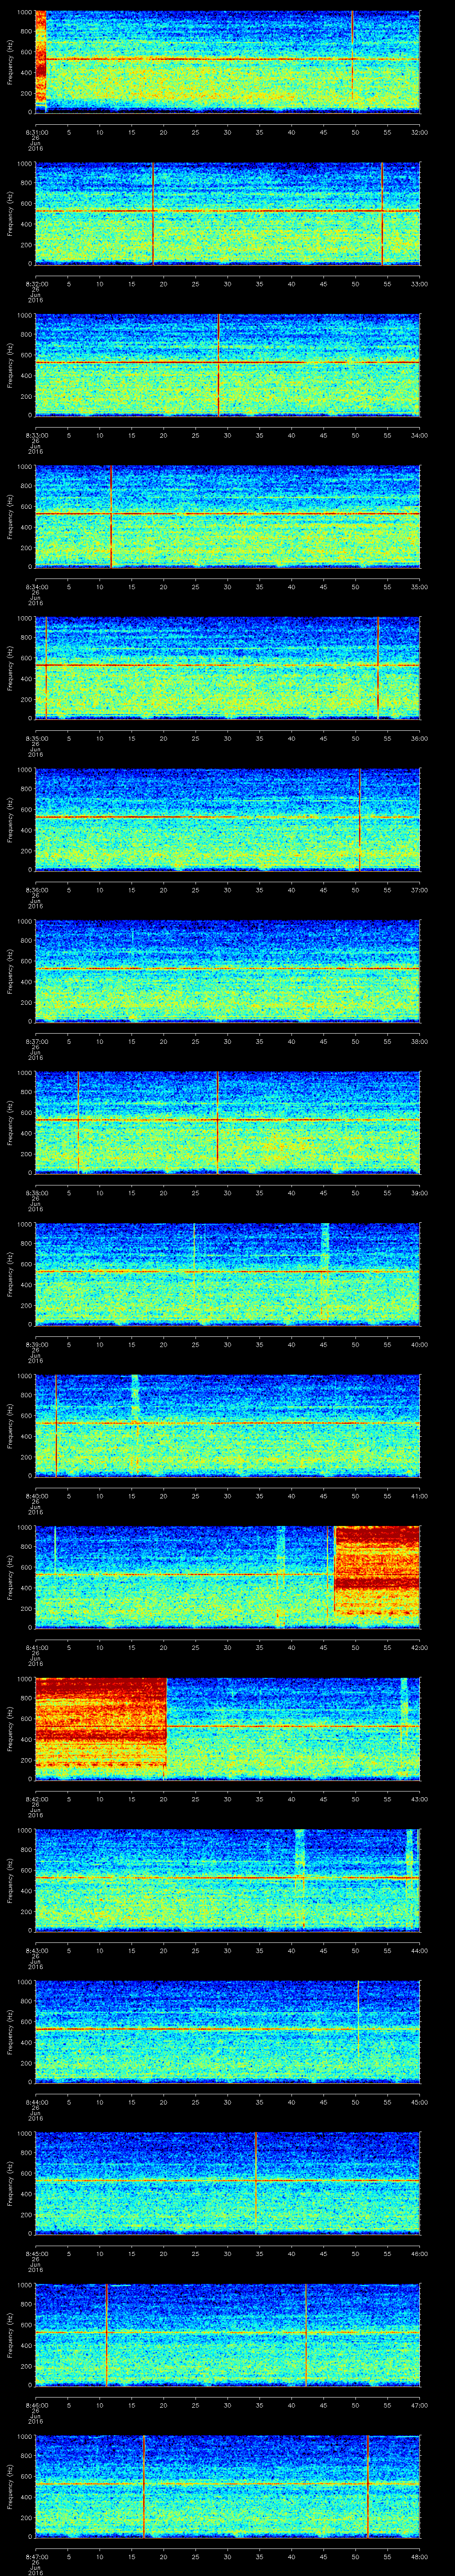455x2576 pixels.
Task: Click the 38:00 end time label
Action: (x=420, y=1041)
